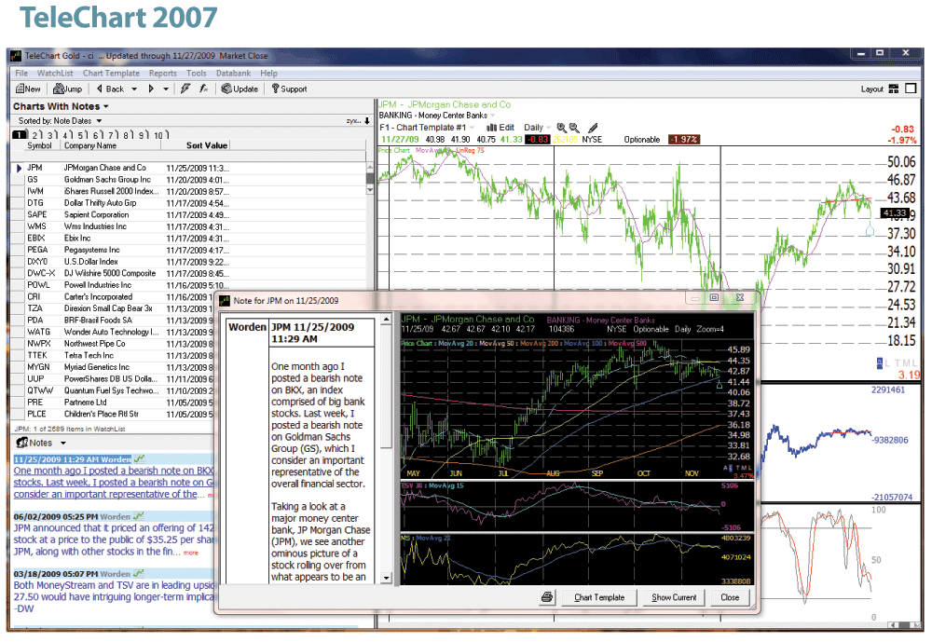Open the Daily time frame dropdown
This screenshot has width=932, height=642.
click(x=538, y=128)
